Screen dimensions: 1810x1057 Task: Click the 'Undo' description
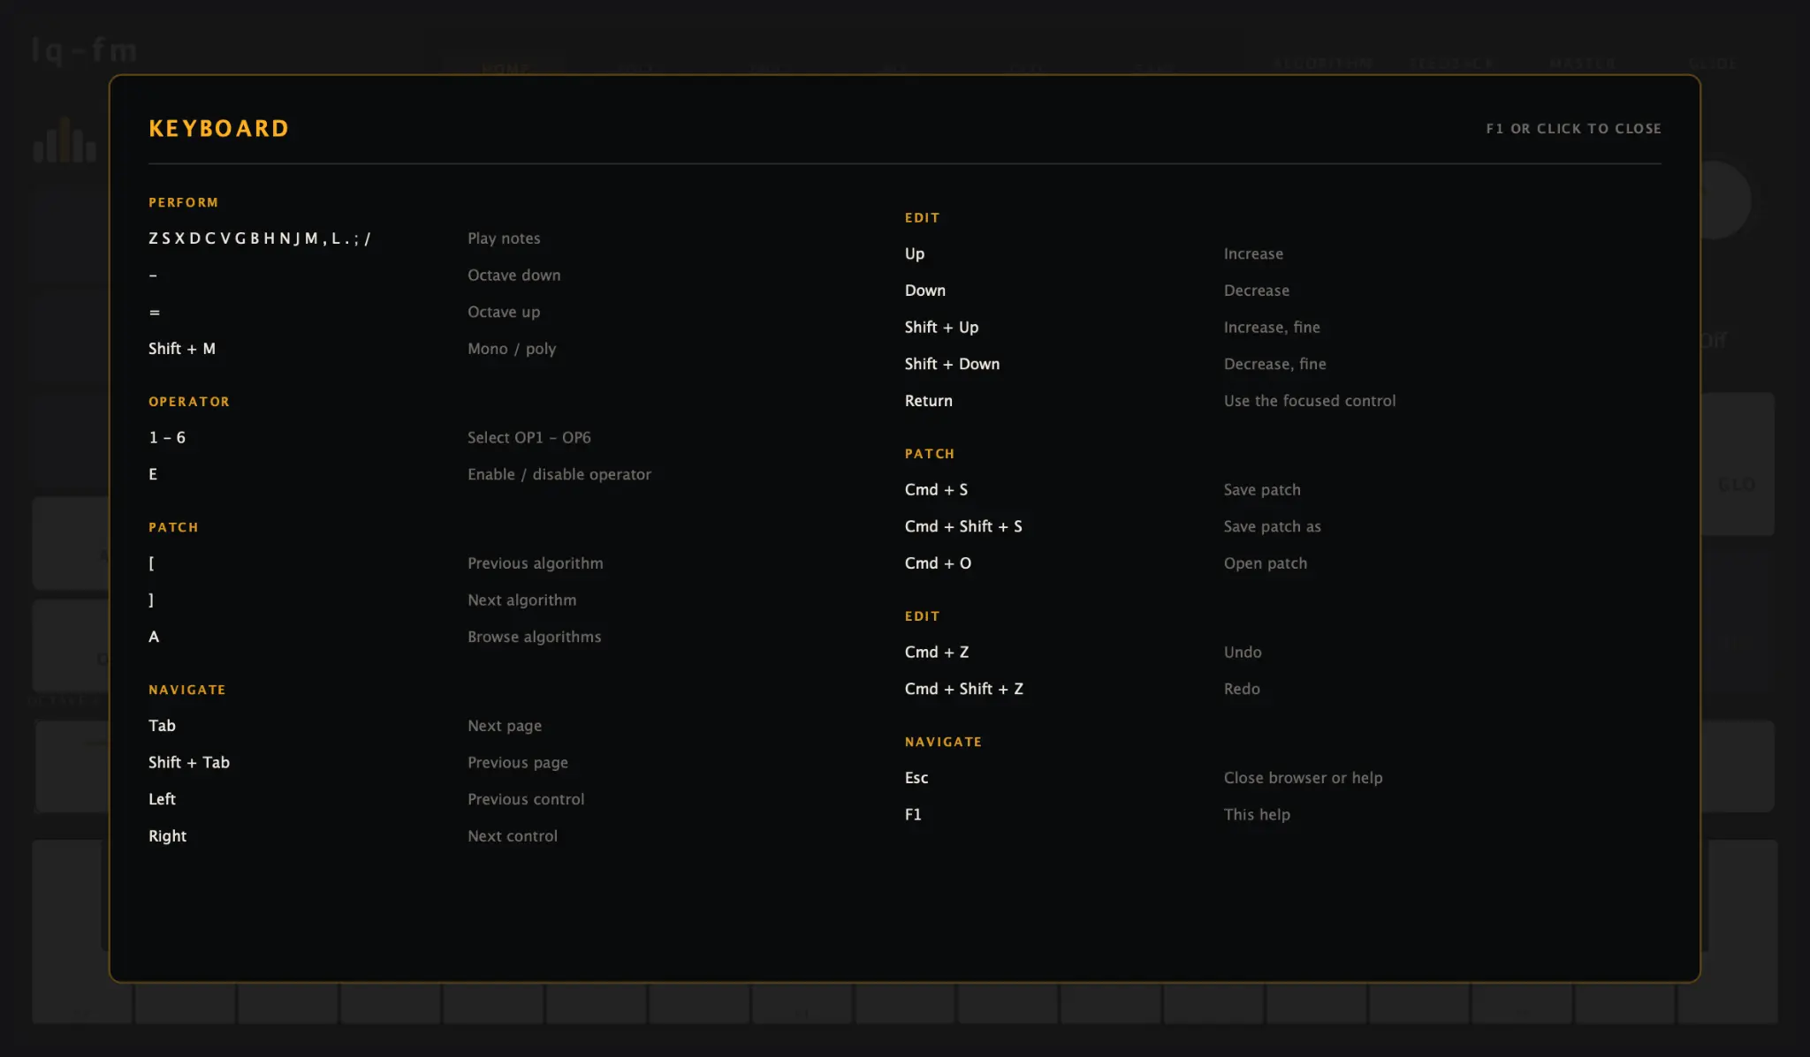pos(1243,653)
